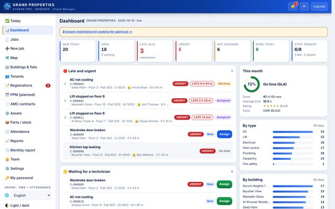Click the PPM calendar icon
The width and height of the screenshot is (335, 209).
(7, 95)
